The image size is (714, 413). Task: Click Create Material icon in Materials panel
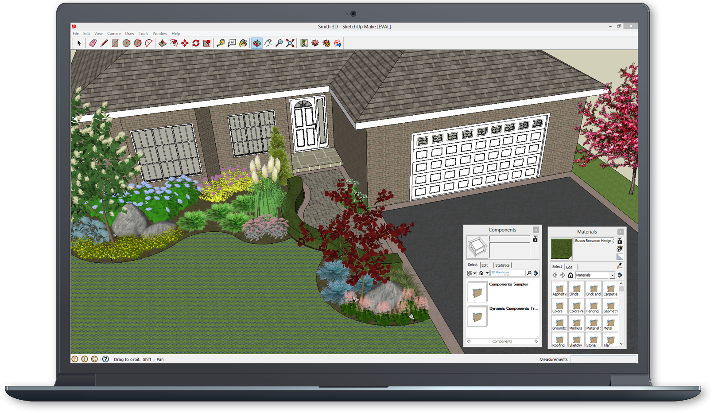(620, 249)
